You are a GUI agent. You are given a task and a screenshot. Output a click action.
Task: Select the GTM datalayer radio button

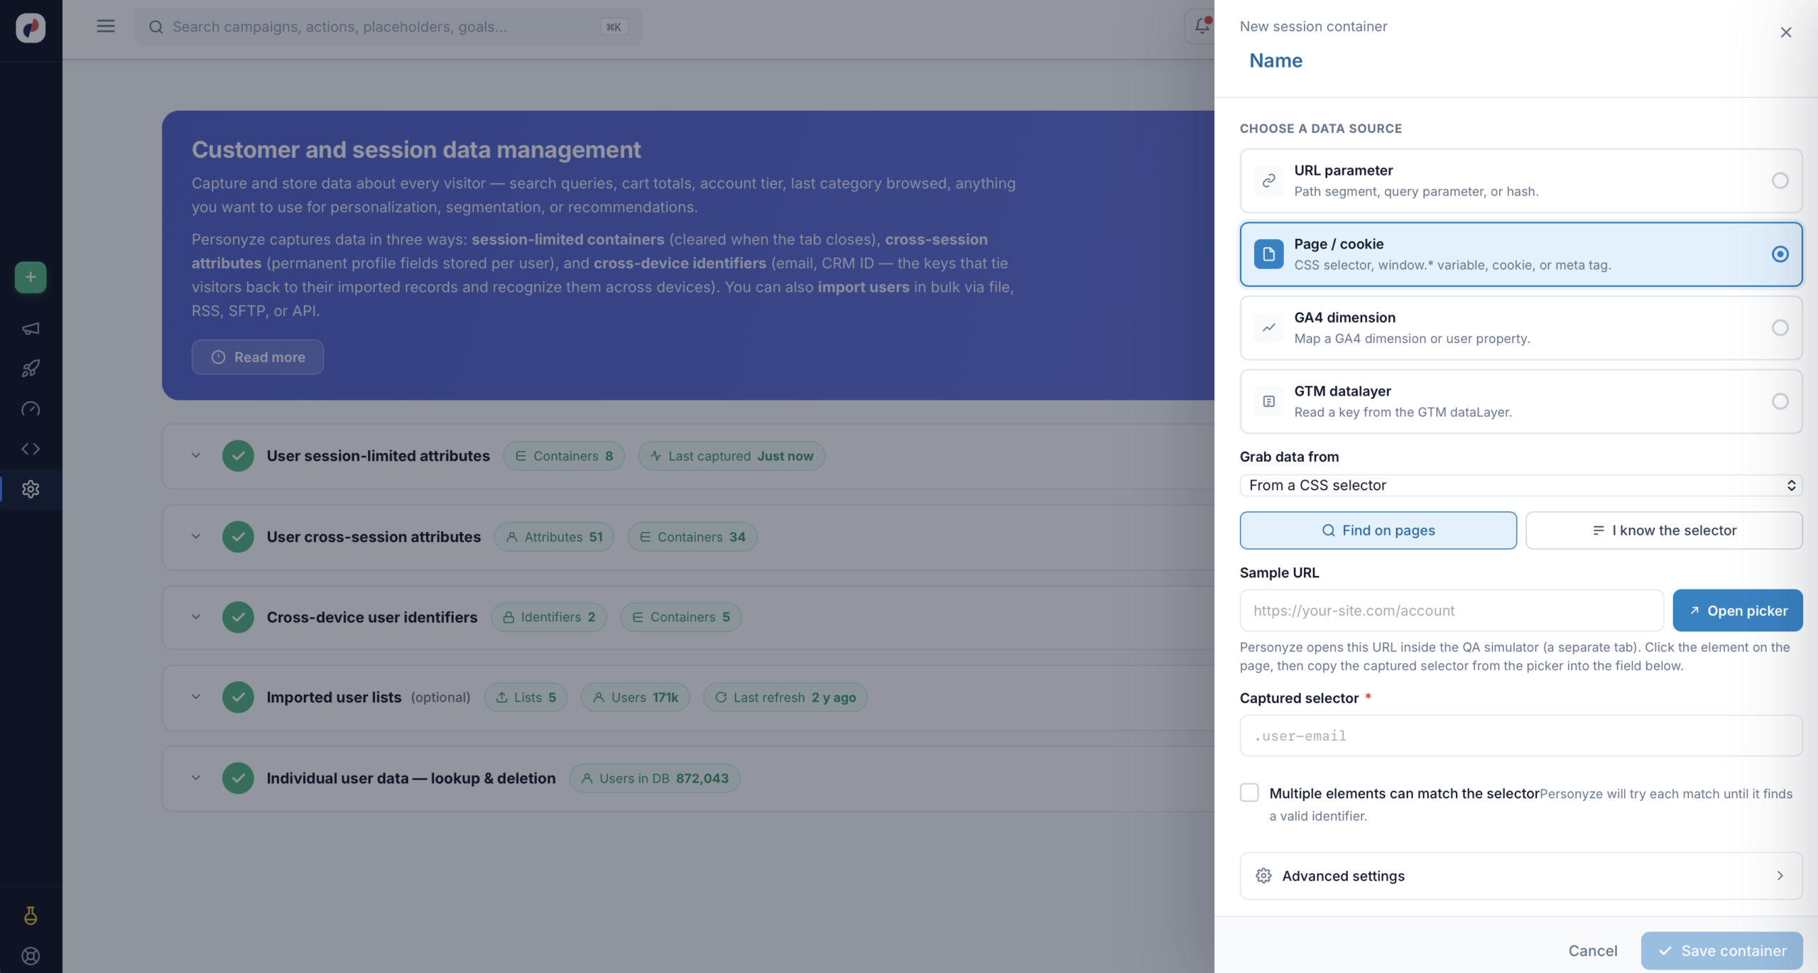coord(1780,401)
